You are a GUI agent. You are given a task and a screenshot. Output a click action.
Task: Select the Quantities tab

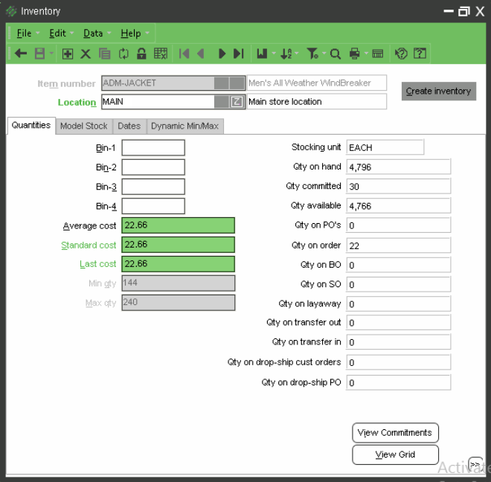tap(31, 125)
